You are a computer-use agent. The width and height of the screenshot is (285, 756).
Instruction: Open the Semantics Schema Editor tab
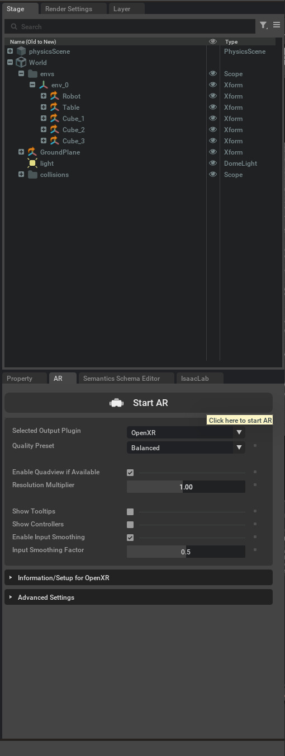tap(122, 379)
